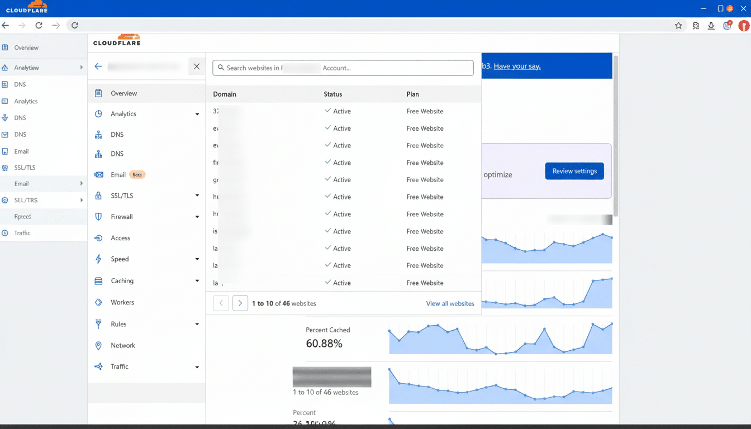Open the View all websites link
Screen dimensions: 751x429
click(450, 303)
